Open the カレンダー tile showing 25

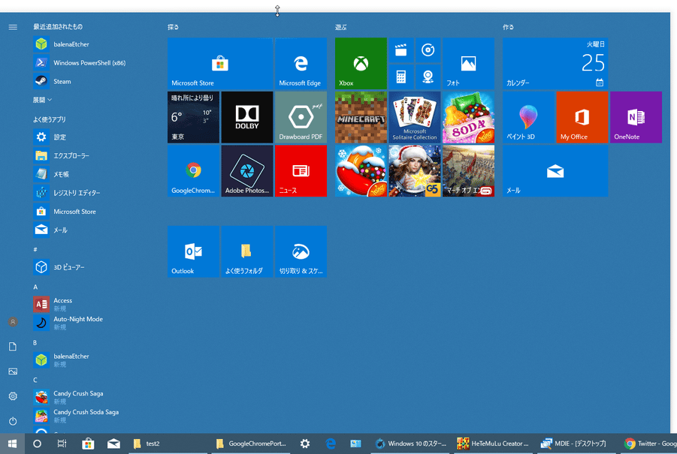pyautogui.click(x=555, y=63)
